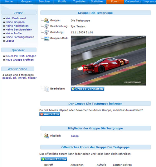This screenshot has width=156, height=167.
Task: Click the Antworten column header
Action: [77, 165]
